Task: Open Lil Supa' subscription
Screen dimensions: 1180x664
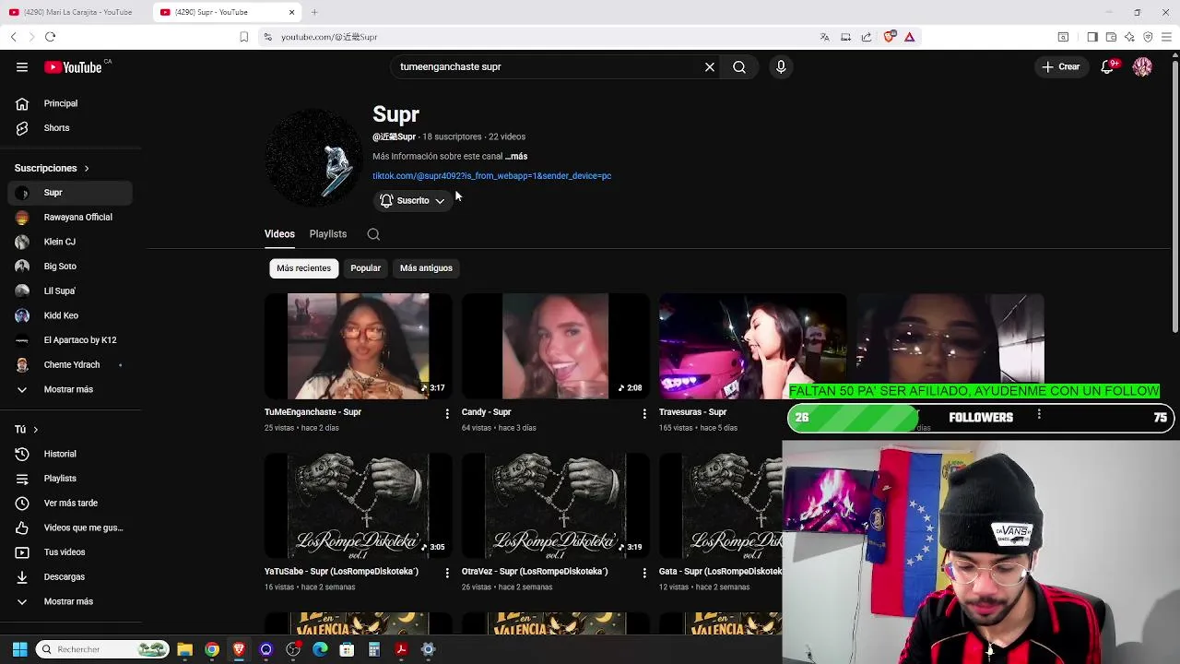Action: click(70, 291)
